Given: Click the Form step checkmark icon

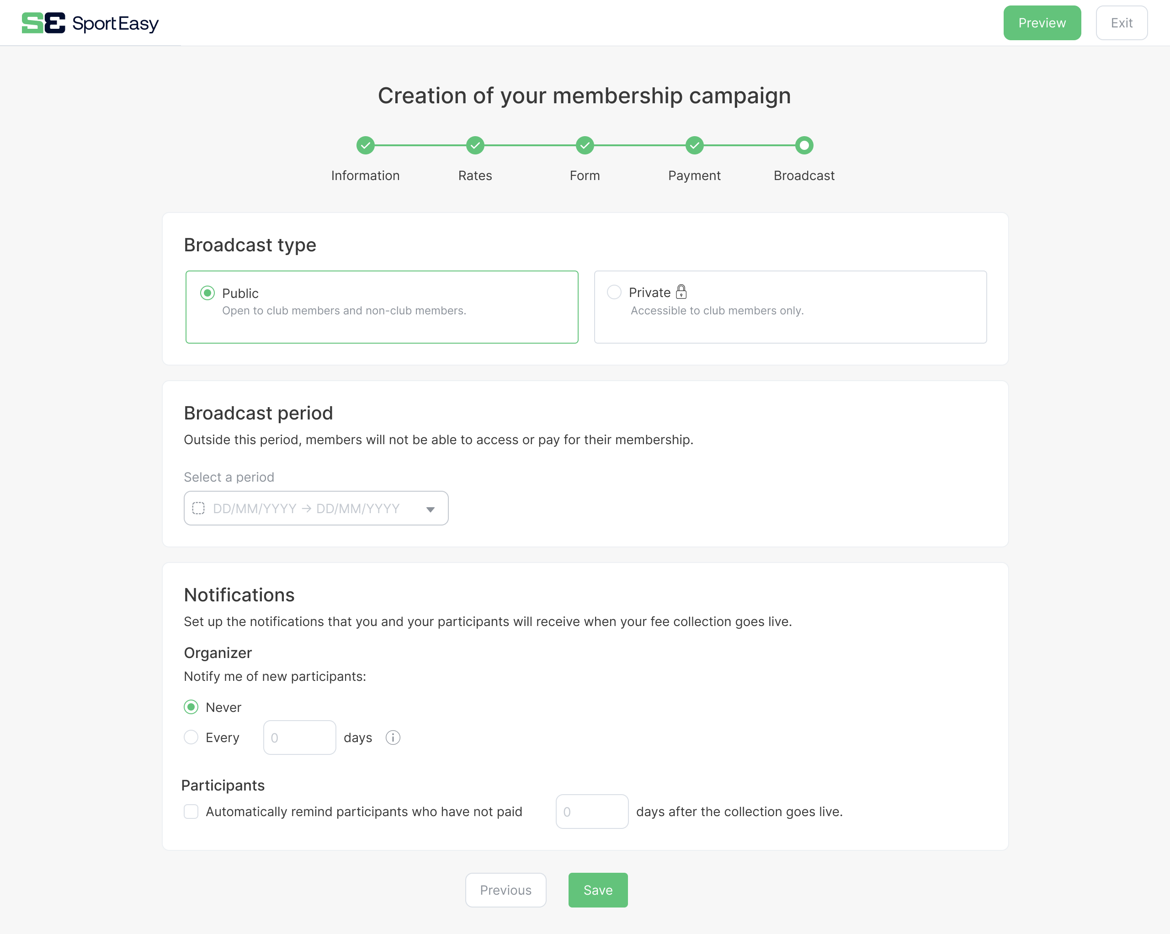Looking at the screenshot, I should pyautogui.click(x=585, y=145).
